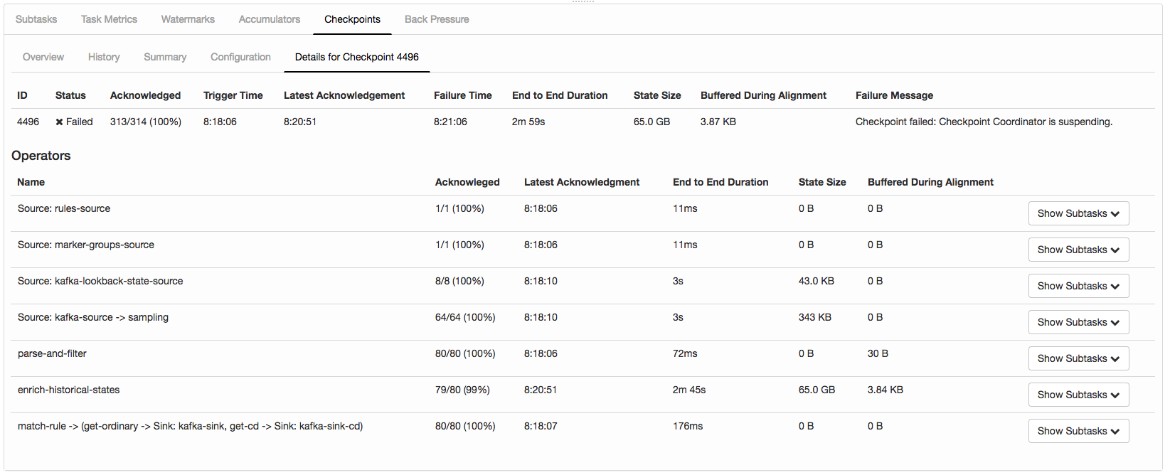Select Details for Checkpoint 4496 tab
This screenshot has width=1170, height=475.
point(357,57)
